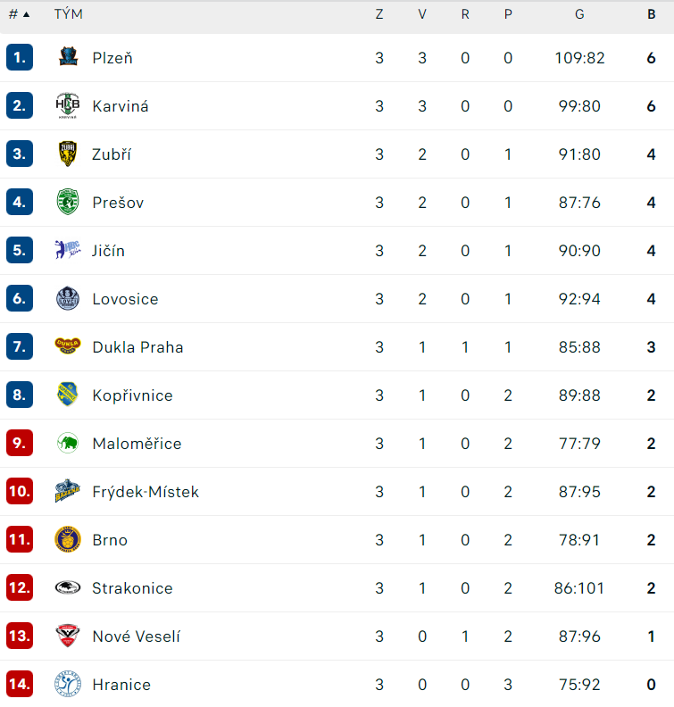Click the Karviná HCB club crest
The width and height of the screenshot is (674, 707).
(68, 105)
